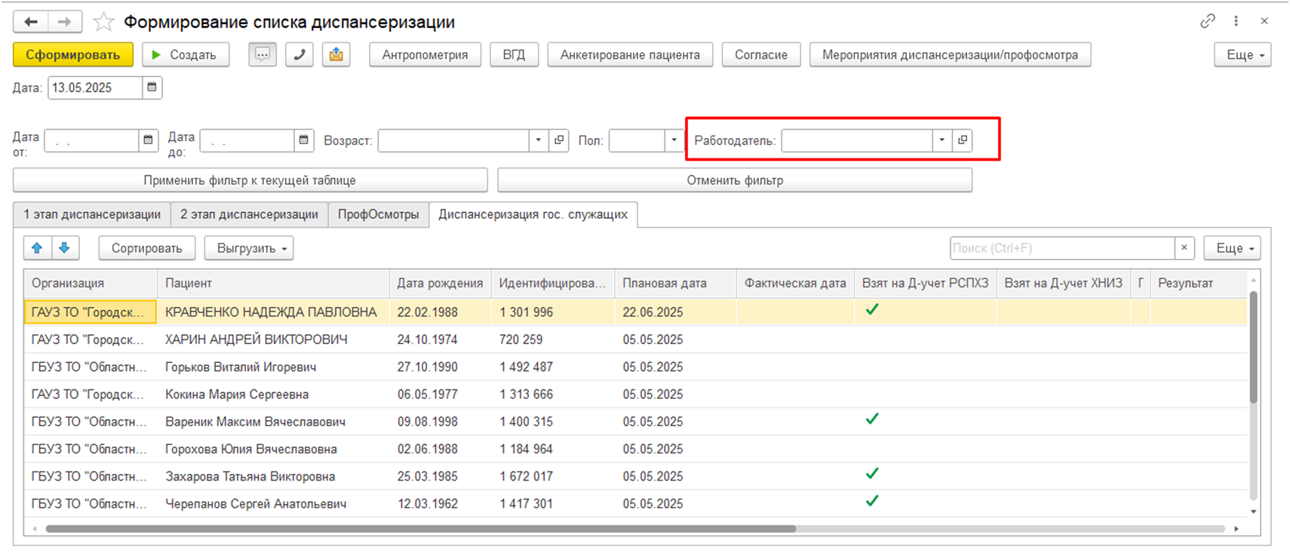
Task: Open 1 этап диспансеризации tab
Action: click(x=92, y=214)
